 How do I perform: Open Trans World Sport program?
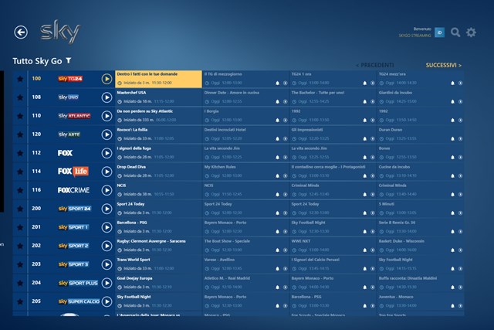pyautogui.click(x=158, y=264)
